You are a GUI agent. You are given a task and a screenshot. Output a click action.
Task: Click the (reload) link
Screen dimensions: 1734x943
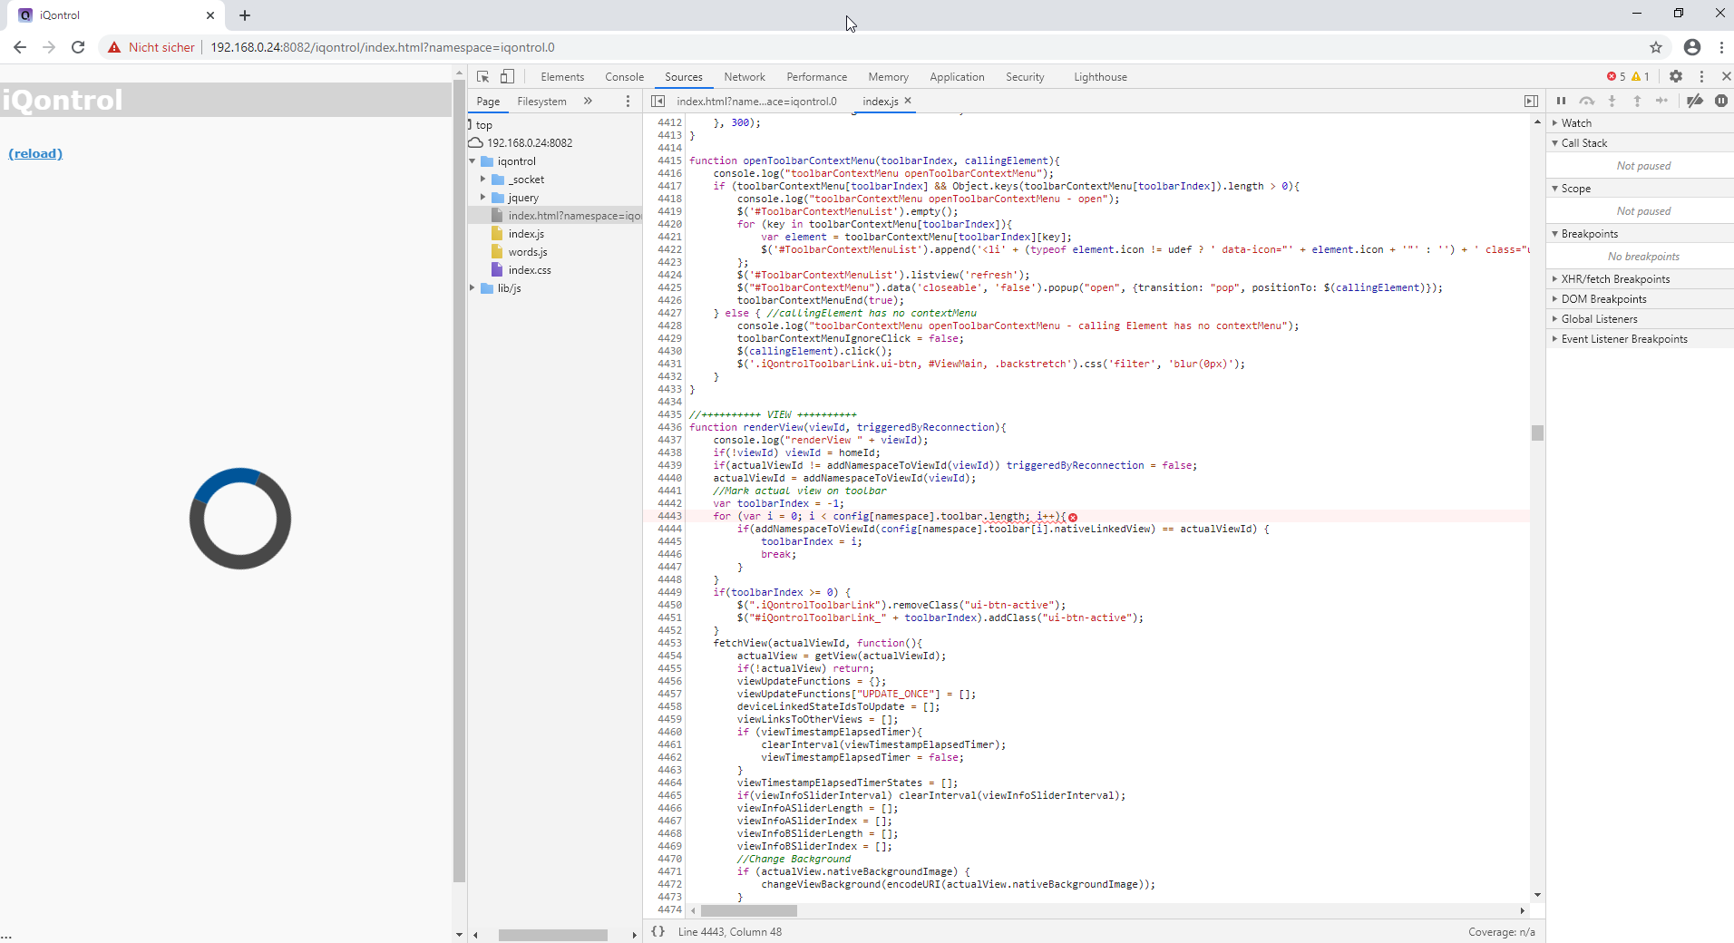[35, 153]
